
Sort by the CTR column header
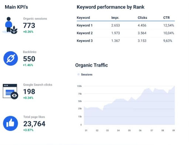click(166, 18)
